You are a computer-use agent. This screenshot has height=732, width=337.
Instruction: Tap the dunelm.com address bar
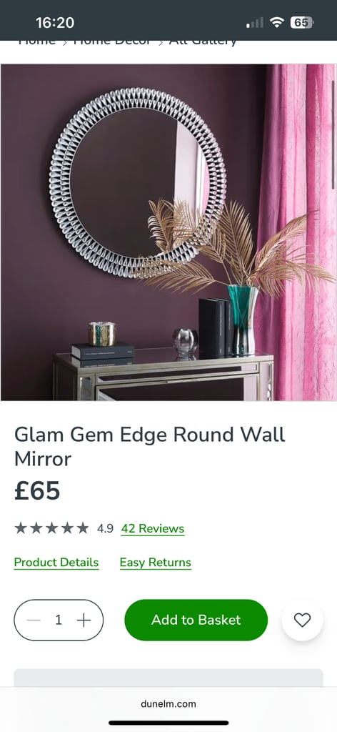point(168,703)
